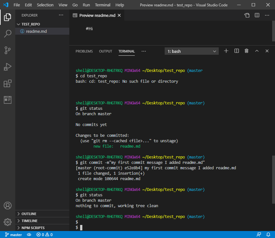275x238 pixels.
Task: Kill the terminal with trash icon
Action: pyautogui.click(x=247, y=51)
